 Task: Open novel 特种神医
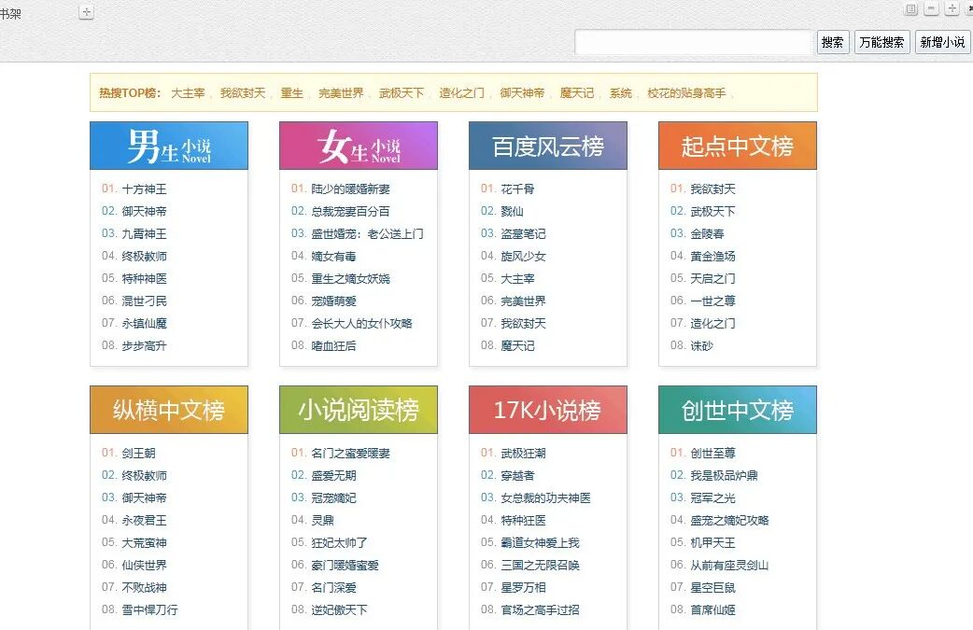144,278
